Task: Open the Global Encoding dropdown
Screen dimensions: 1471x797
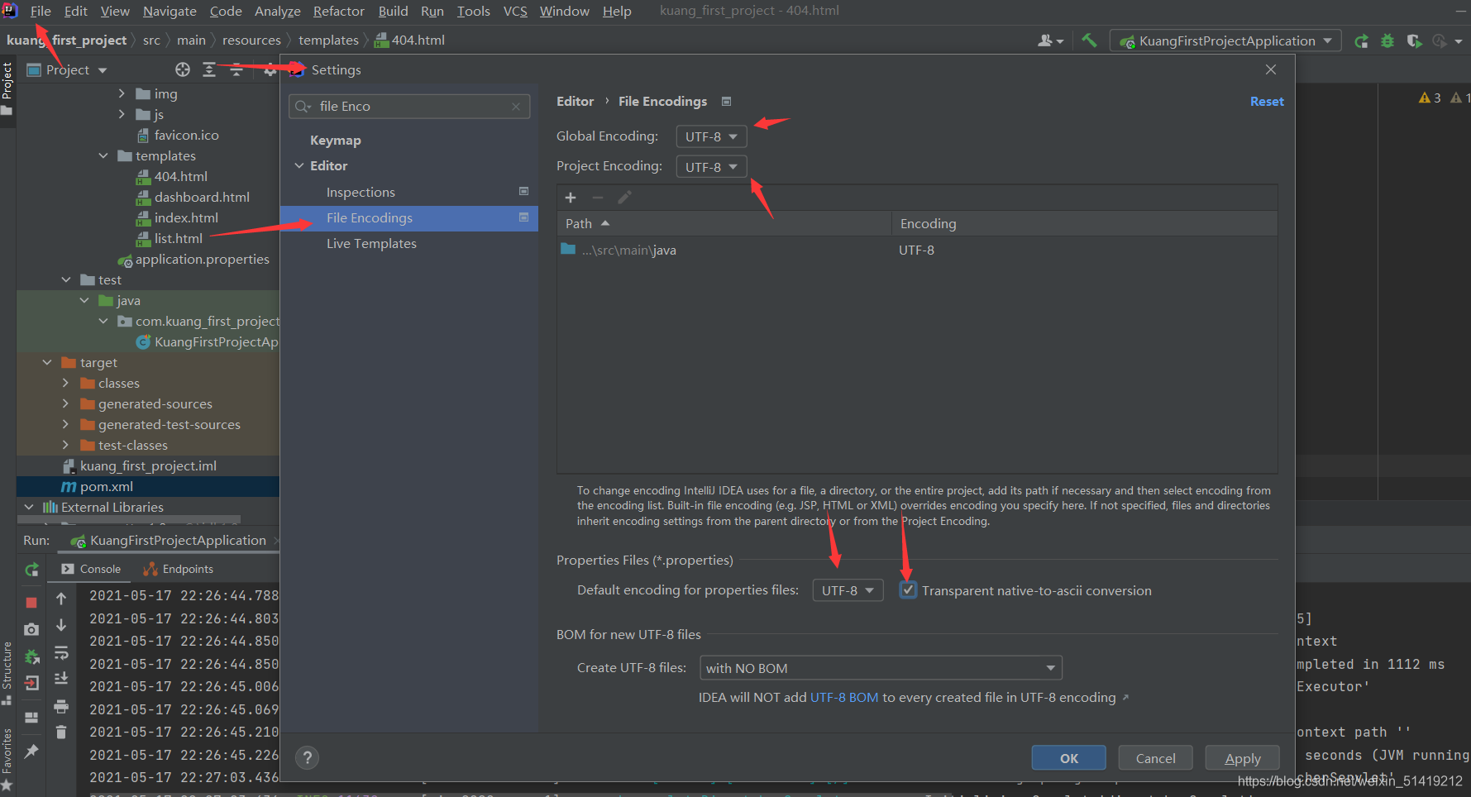Action: pos(711,136)
